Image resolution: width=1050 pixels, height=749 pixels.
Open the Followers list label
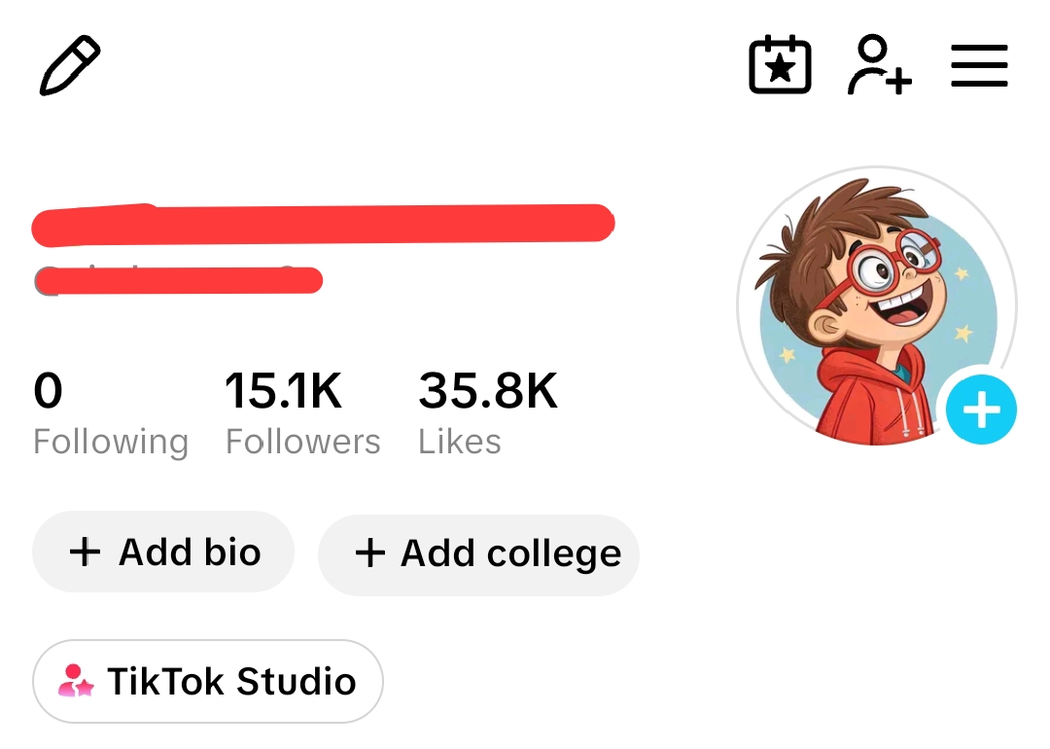coord(302,443)
